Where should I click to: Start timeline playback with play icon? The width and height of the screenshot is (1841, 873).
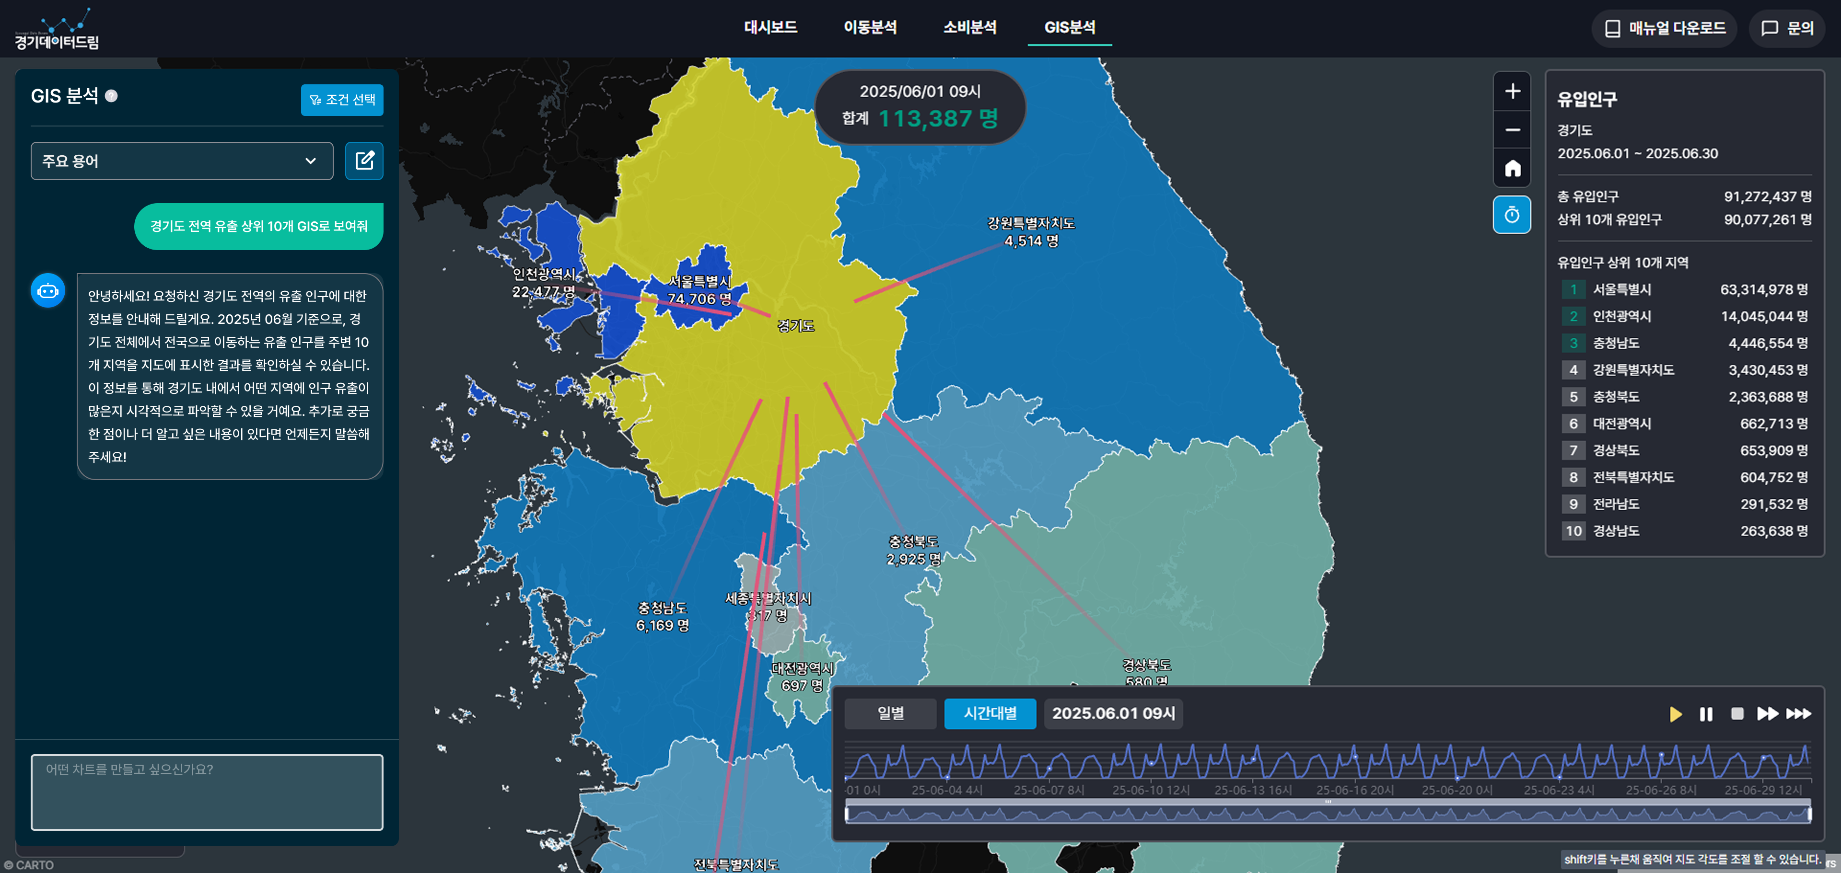[x=1675, y=714]
